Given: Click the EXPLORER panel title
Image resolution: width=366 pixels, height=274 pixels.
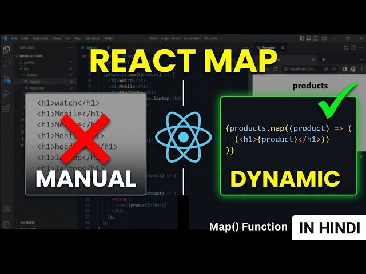Looking at the screenshot, I should [x=27, y=47].
